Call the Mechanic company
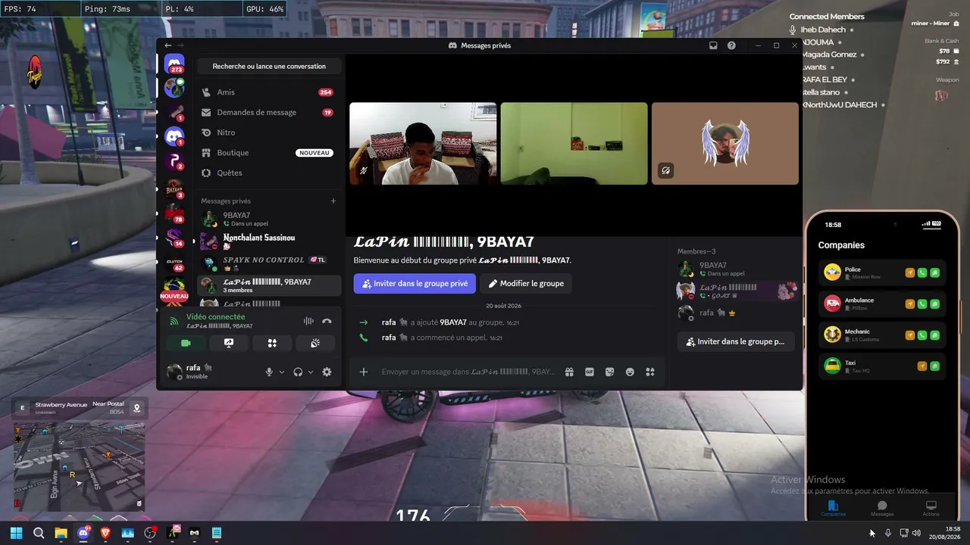Viewport: 970px width, 545px height. (922, 335)
